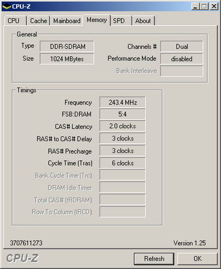Open the Cache tab

pyautogui.click(x=38, y=21)
